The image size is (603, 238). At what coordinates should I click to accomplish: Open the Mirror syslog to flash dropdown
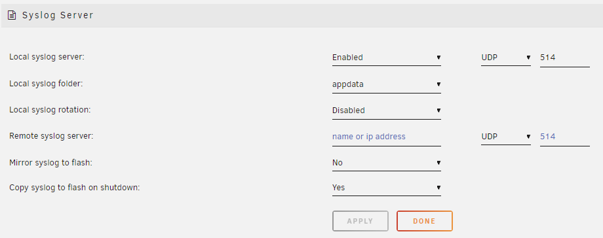click(387, 163)
